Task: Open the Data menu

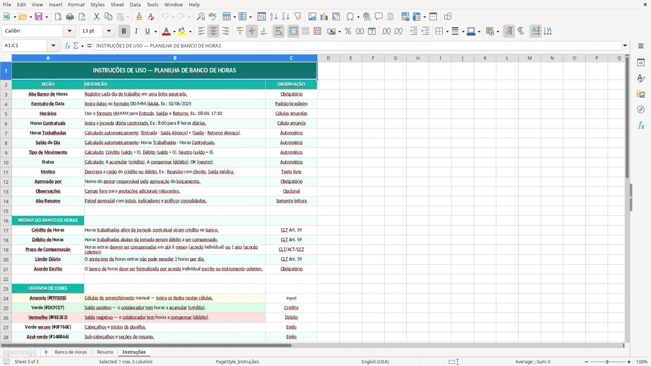Action: 135,4
